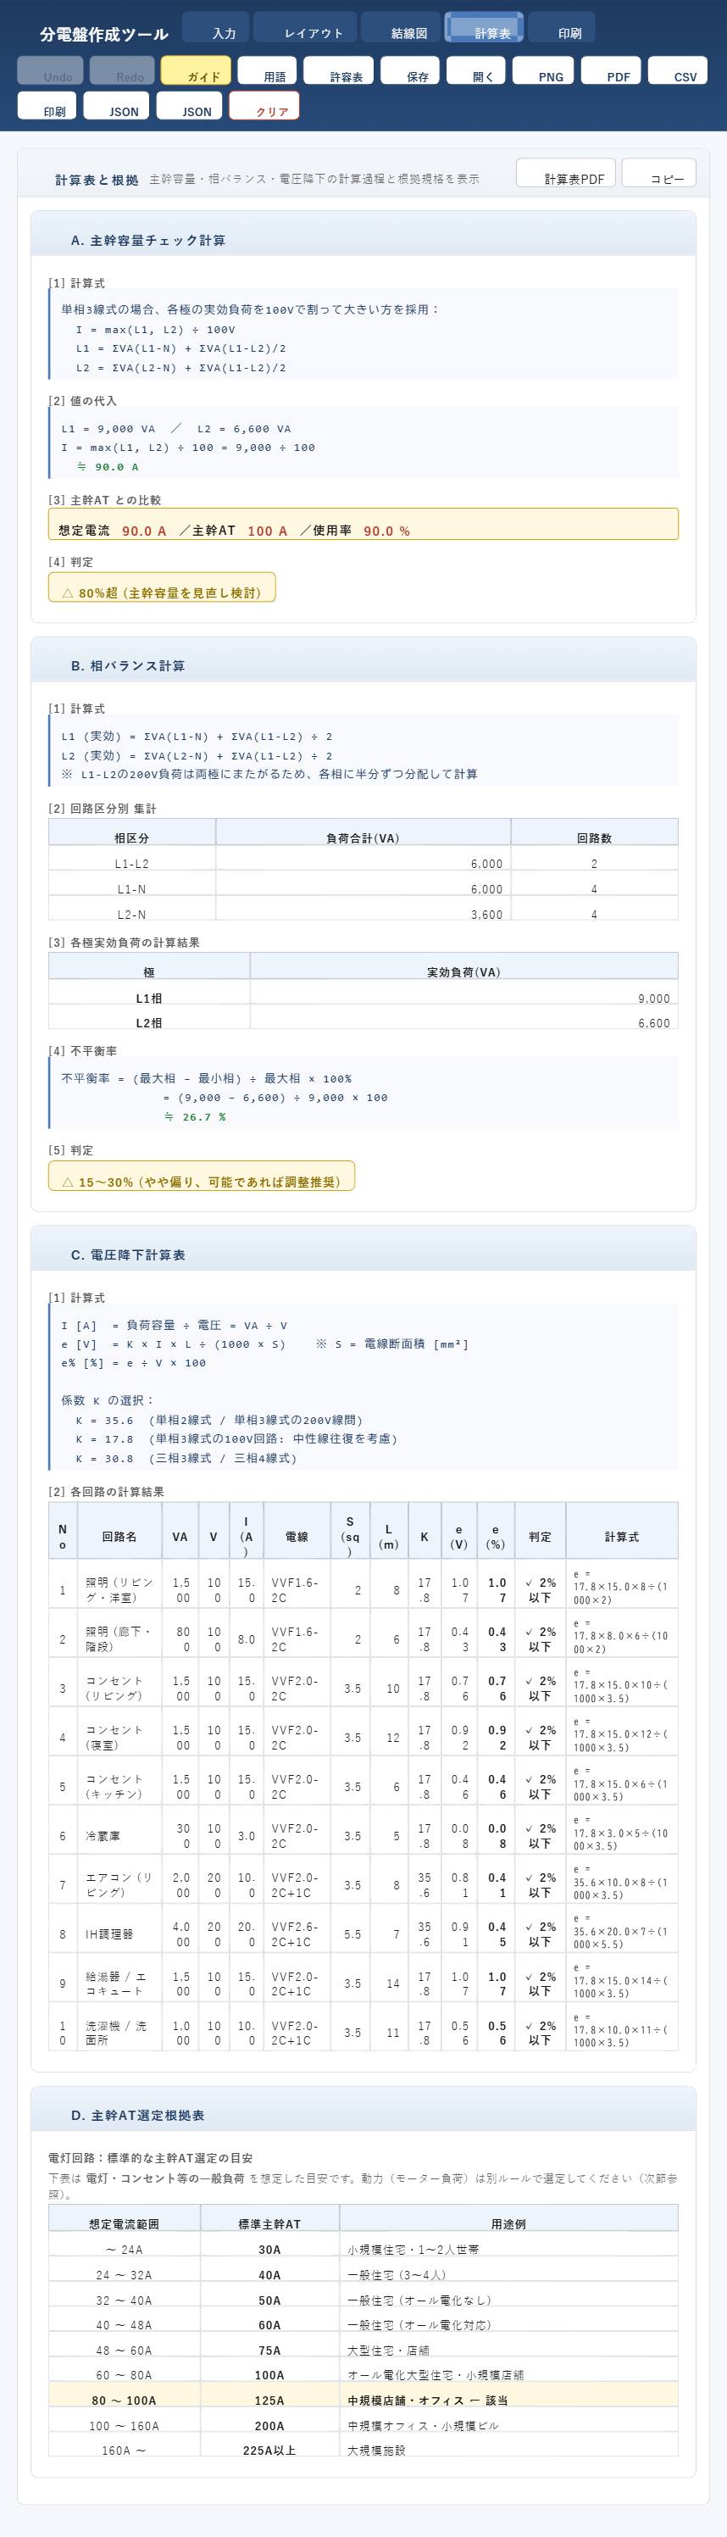The width and height of the screenshot is (727, 2537).
Task: Click the 開く open button
Action: [x=476, y=71]
